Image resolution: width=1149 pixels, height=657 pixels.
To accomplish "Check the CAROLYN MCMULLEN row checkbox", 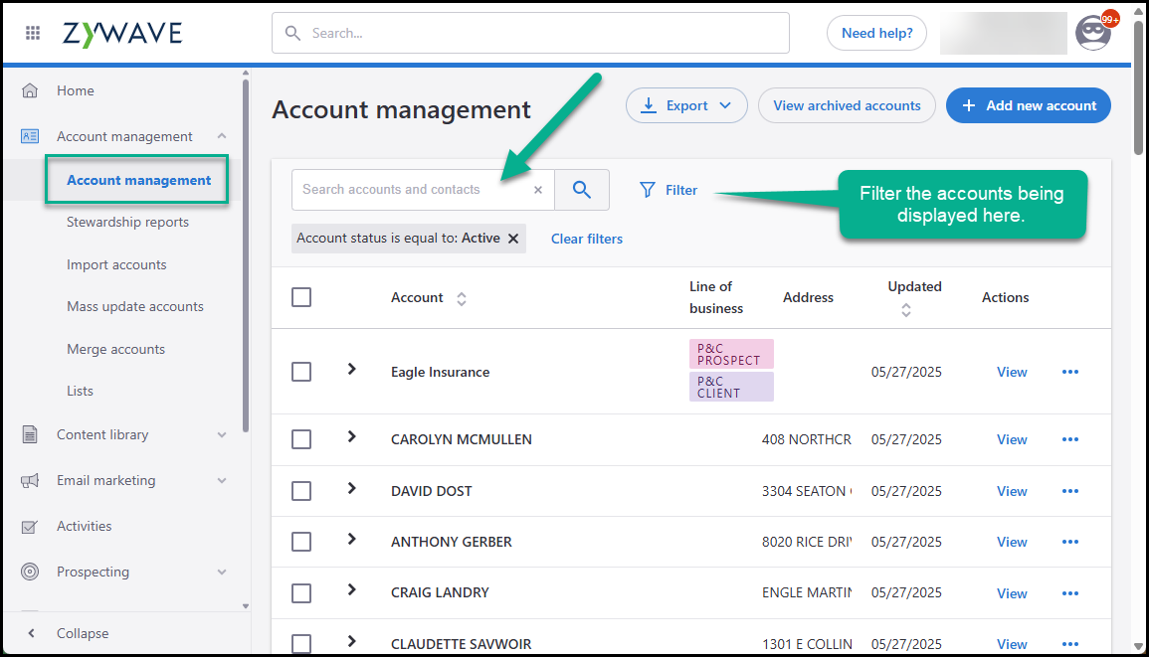I will 301,439.
